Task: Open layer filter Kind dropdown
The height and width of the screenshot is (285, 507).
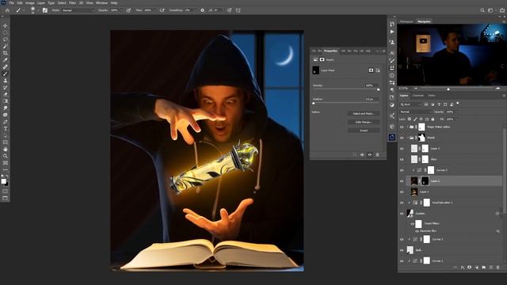Action: tap(411, 104)
